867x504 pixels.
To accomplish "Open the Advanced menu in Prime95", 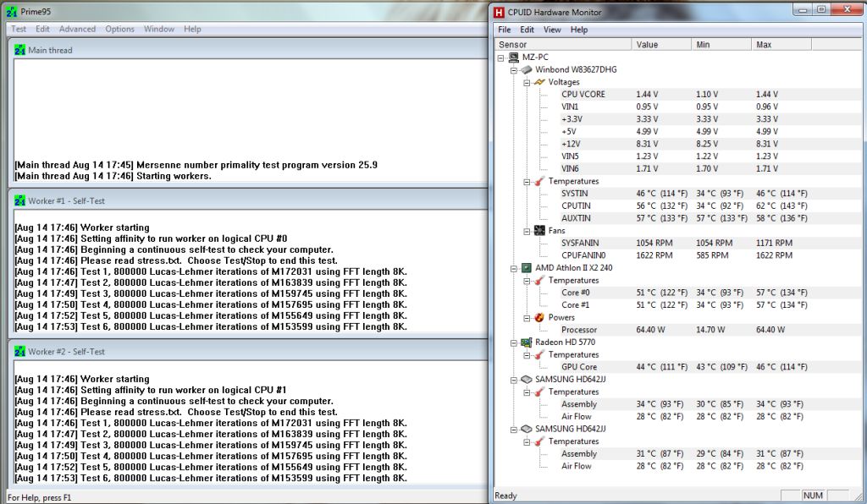I will coord(77,29).
